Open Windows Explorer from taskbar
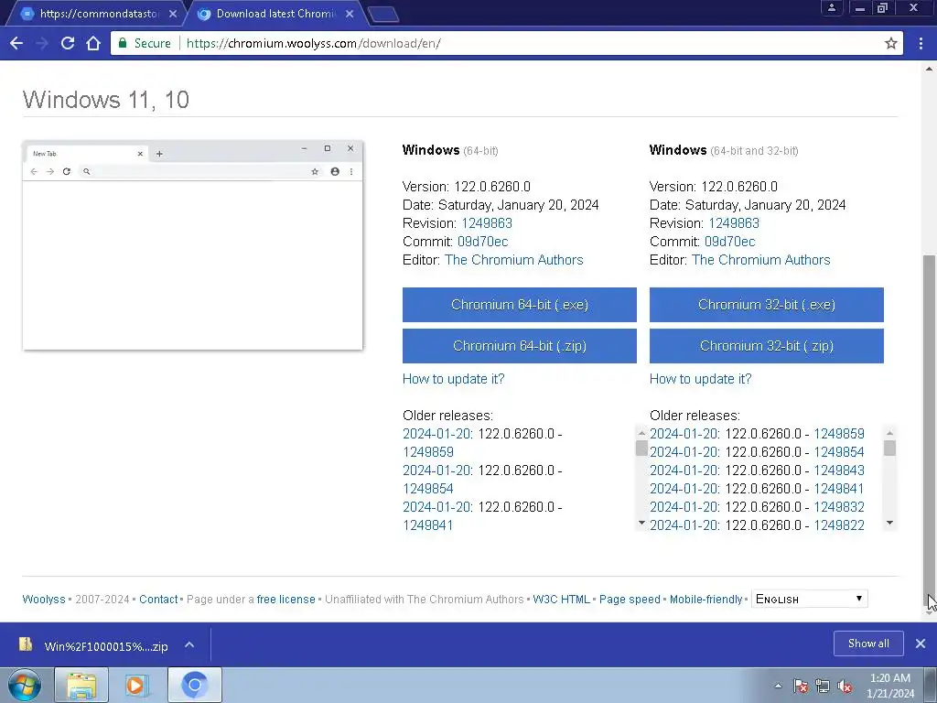 coord(81,685)
